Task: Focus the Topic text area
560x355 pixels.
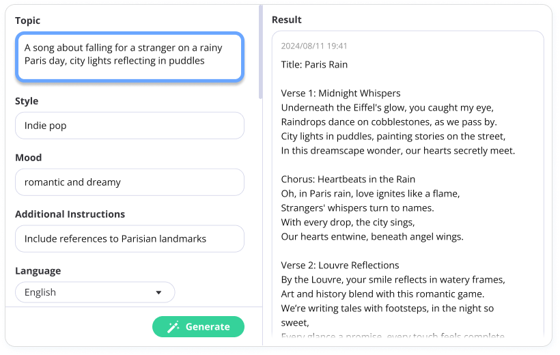Action: (130, 57)
